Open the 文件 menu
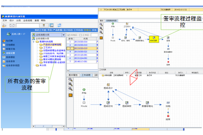Viewport: 203px width, 135px height. [x=4, y=20]
